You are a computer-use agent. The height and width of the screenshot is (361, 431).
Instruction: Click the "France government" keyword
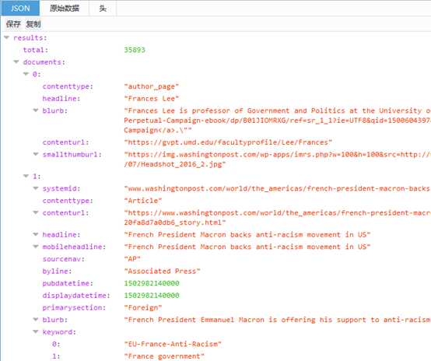pyautogui.click(x=164, y=356)
